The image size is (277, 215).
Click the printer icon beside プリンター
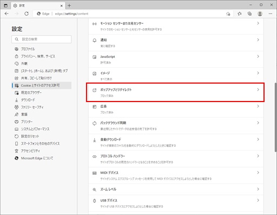16,122
